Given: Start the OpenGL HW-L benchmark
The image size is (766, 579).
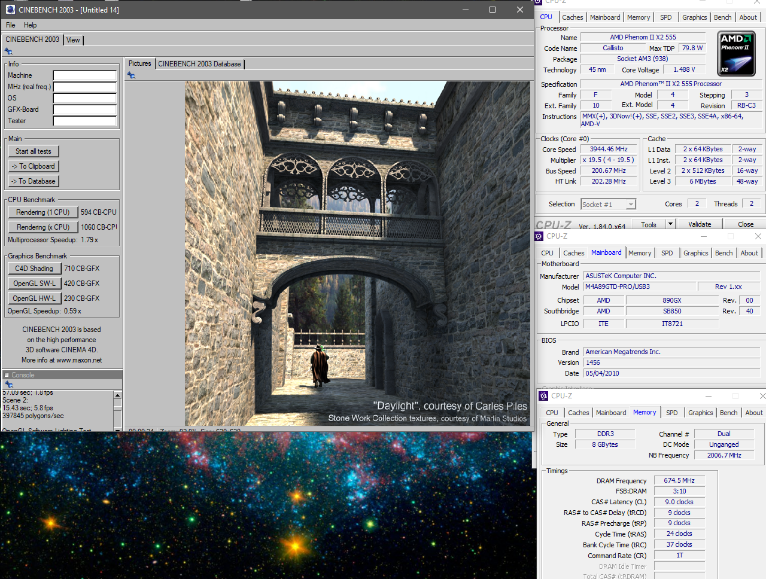Looking at the screenshot, I should [34, 298].
